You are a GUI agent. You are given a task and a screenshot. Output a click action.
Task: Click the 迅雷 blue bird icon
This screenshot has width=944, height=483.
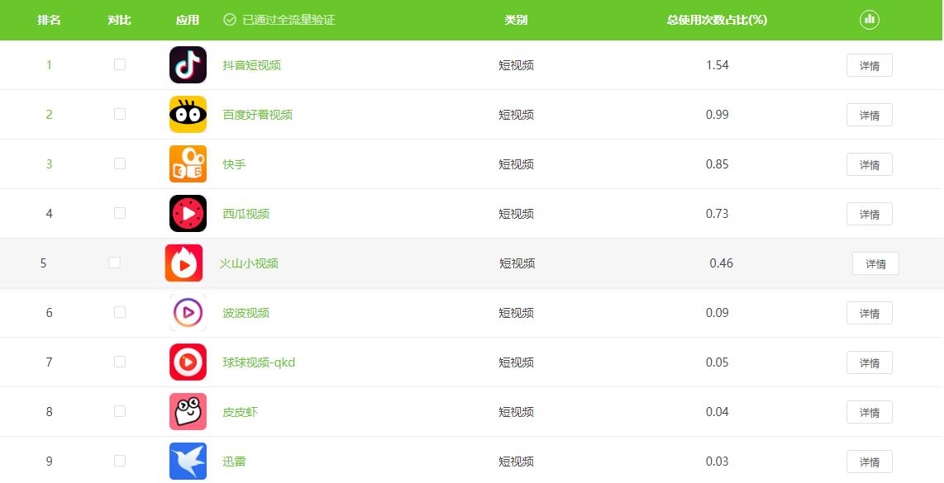pyautogui.click(x=188, y=462)
